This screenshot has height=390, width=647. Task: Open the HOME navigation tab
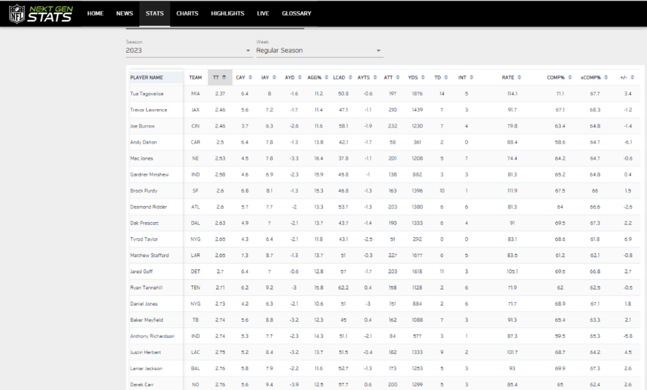95,14
